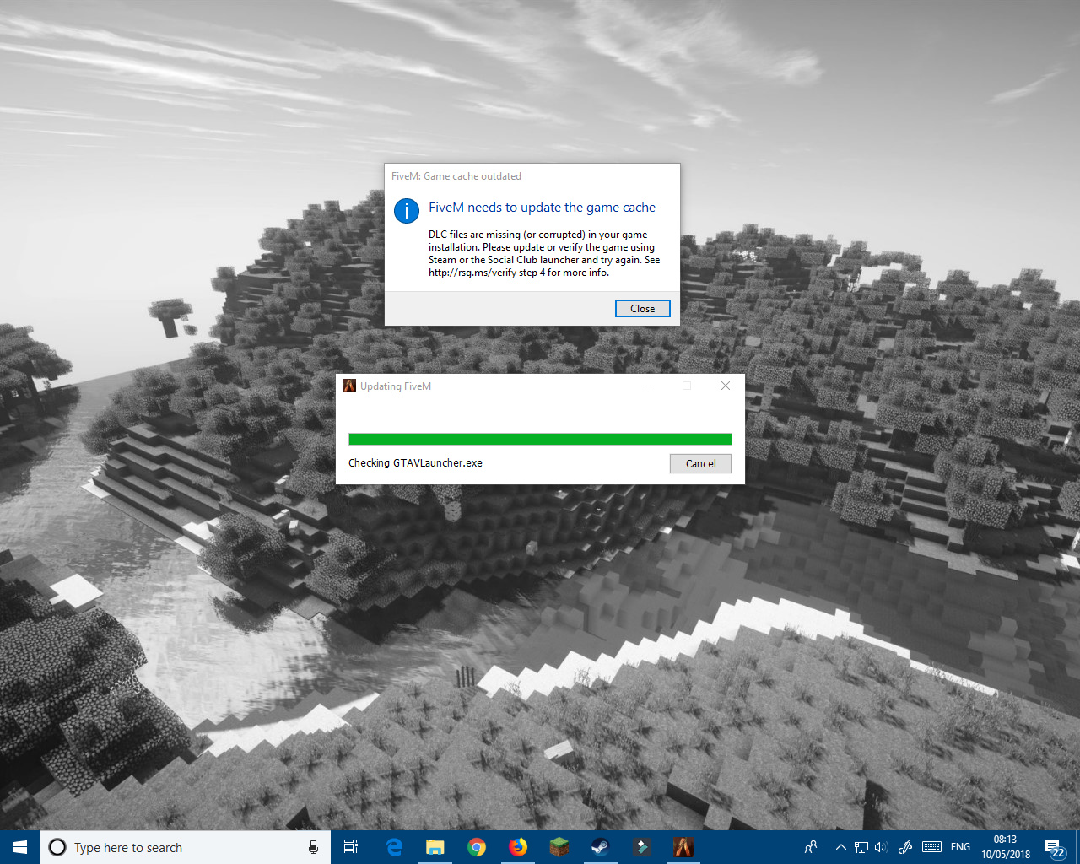Click the search microphone icon
Image resolution: width=1080 pixels, height=864 pixels.
[x=313, y=847]
